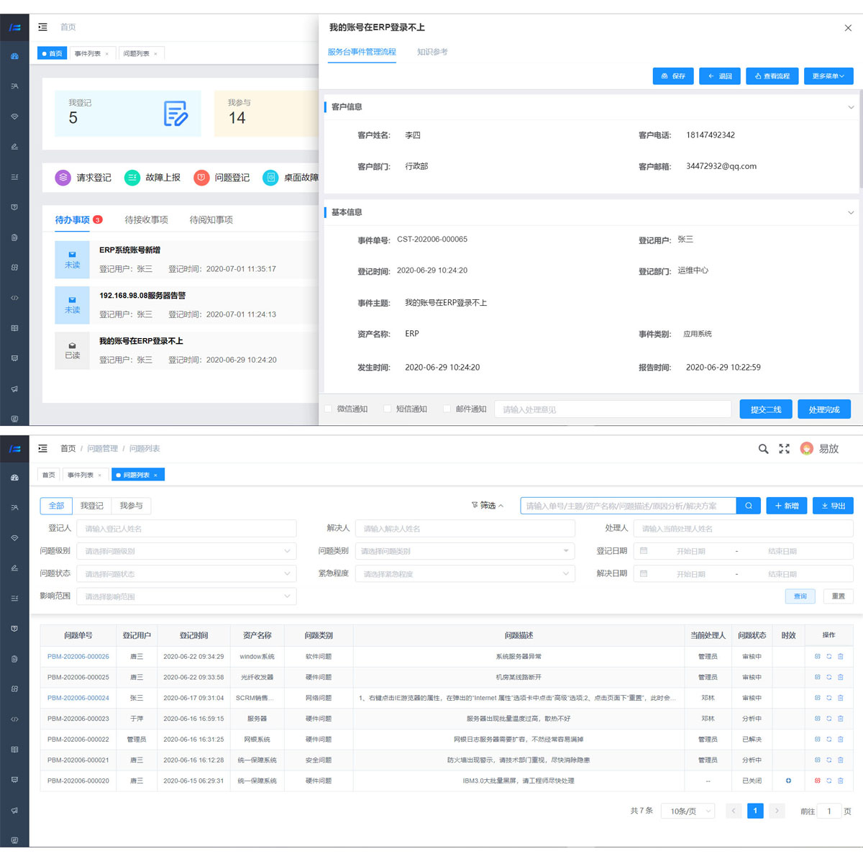The height and width of the screenshot is (864, 863).
Task: Open problem link PBM-202006-000026
Action: [x=78, y=657]
